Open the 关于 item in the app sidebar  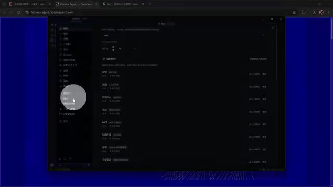66,121
